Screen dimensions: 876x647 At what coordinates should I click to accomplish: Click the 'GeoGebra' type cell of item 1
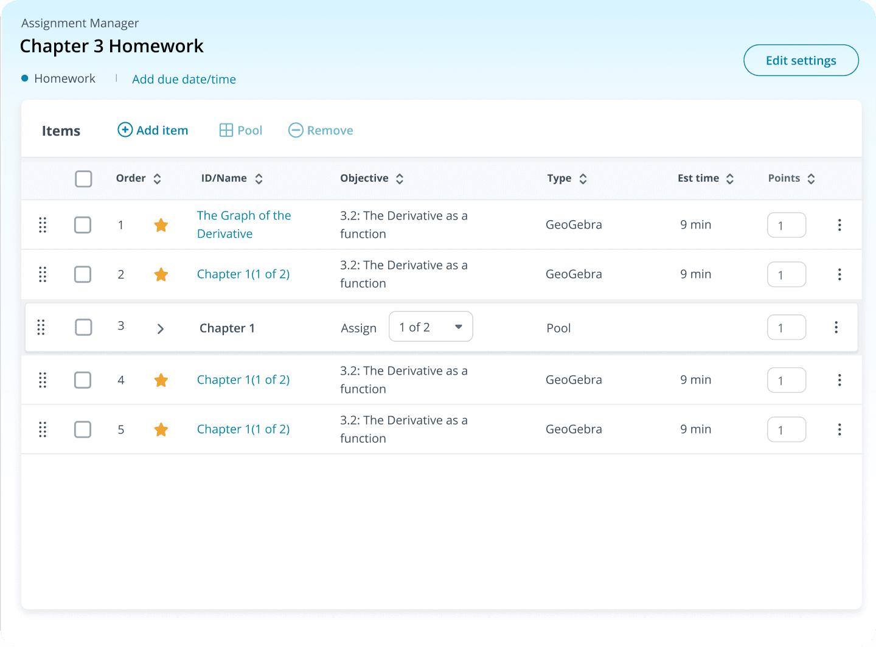(574, 225)
